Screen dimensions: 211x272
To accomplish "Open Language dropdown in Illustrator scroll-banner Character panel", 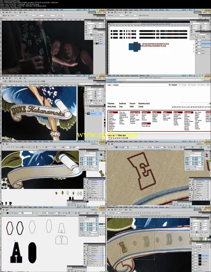I will tap(91, 169).
